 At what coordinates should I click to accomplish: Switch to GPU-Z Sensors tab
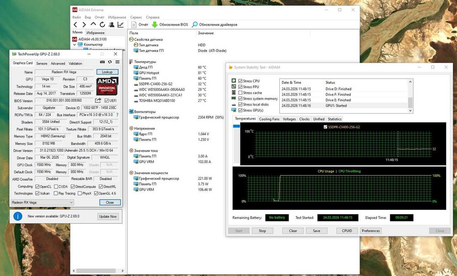pyautogui.click(x=42, y=63)
